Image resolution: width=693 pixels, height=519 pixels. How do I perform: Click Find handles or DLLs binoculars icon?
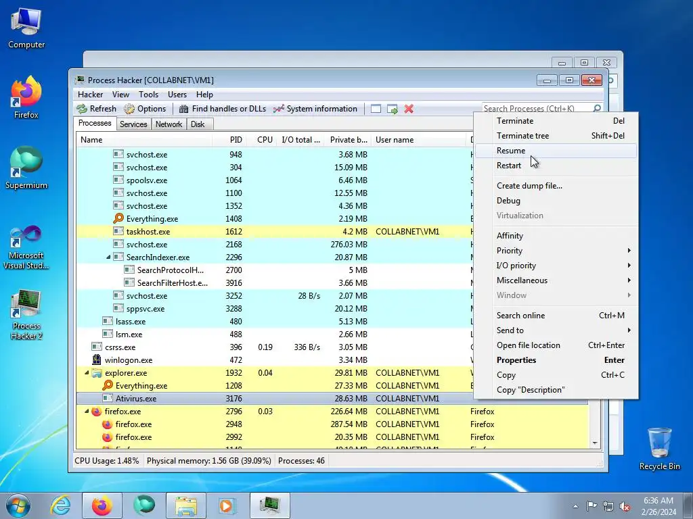(x=184, y=109)
